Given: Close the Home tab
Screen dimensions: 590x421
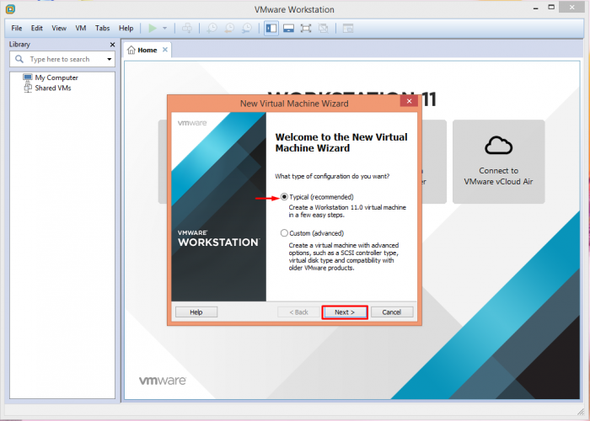Looking at the screenshot, I should (165, 50).
